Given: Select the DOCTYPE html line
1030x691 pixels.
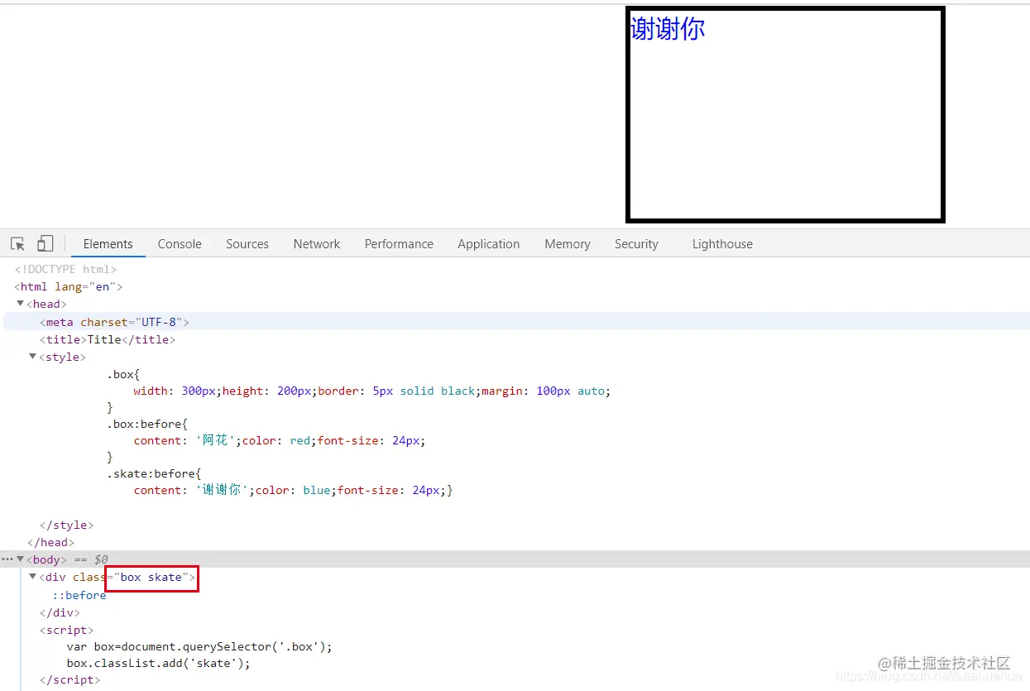Looking at the screenshot, I should tap(65, 269).
